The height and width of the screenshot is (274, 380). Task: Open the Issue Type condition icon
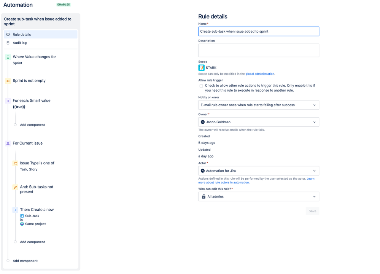click(15, 163)
